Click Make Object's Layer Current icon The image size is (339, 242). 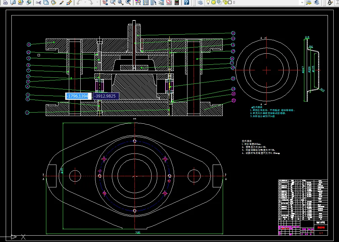click(x=309, y=2)
